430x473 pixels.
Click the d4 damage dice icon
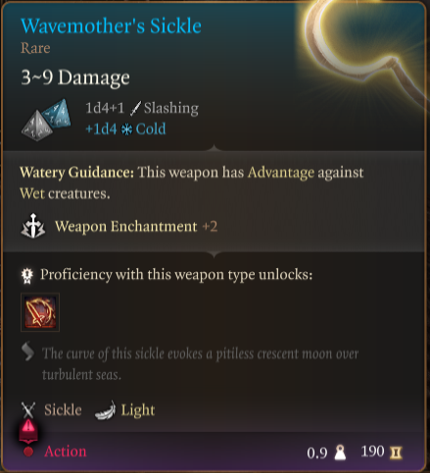coord(46,119)
